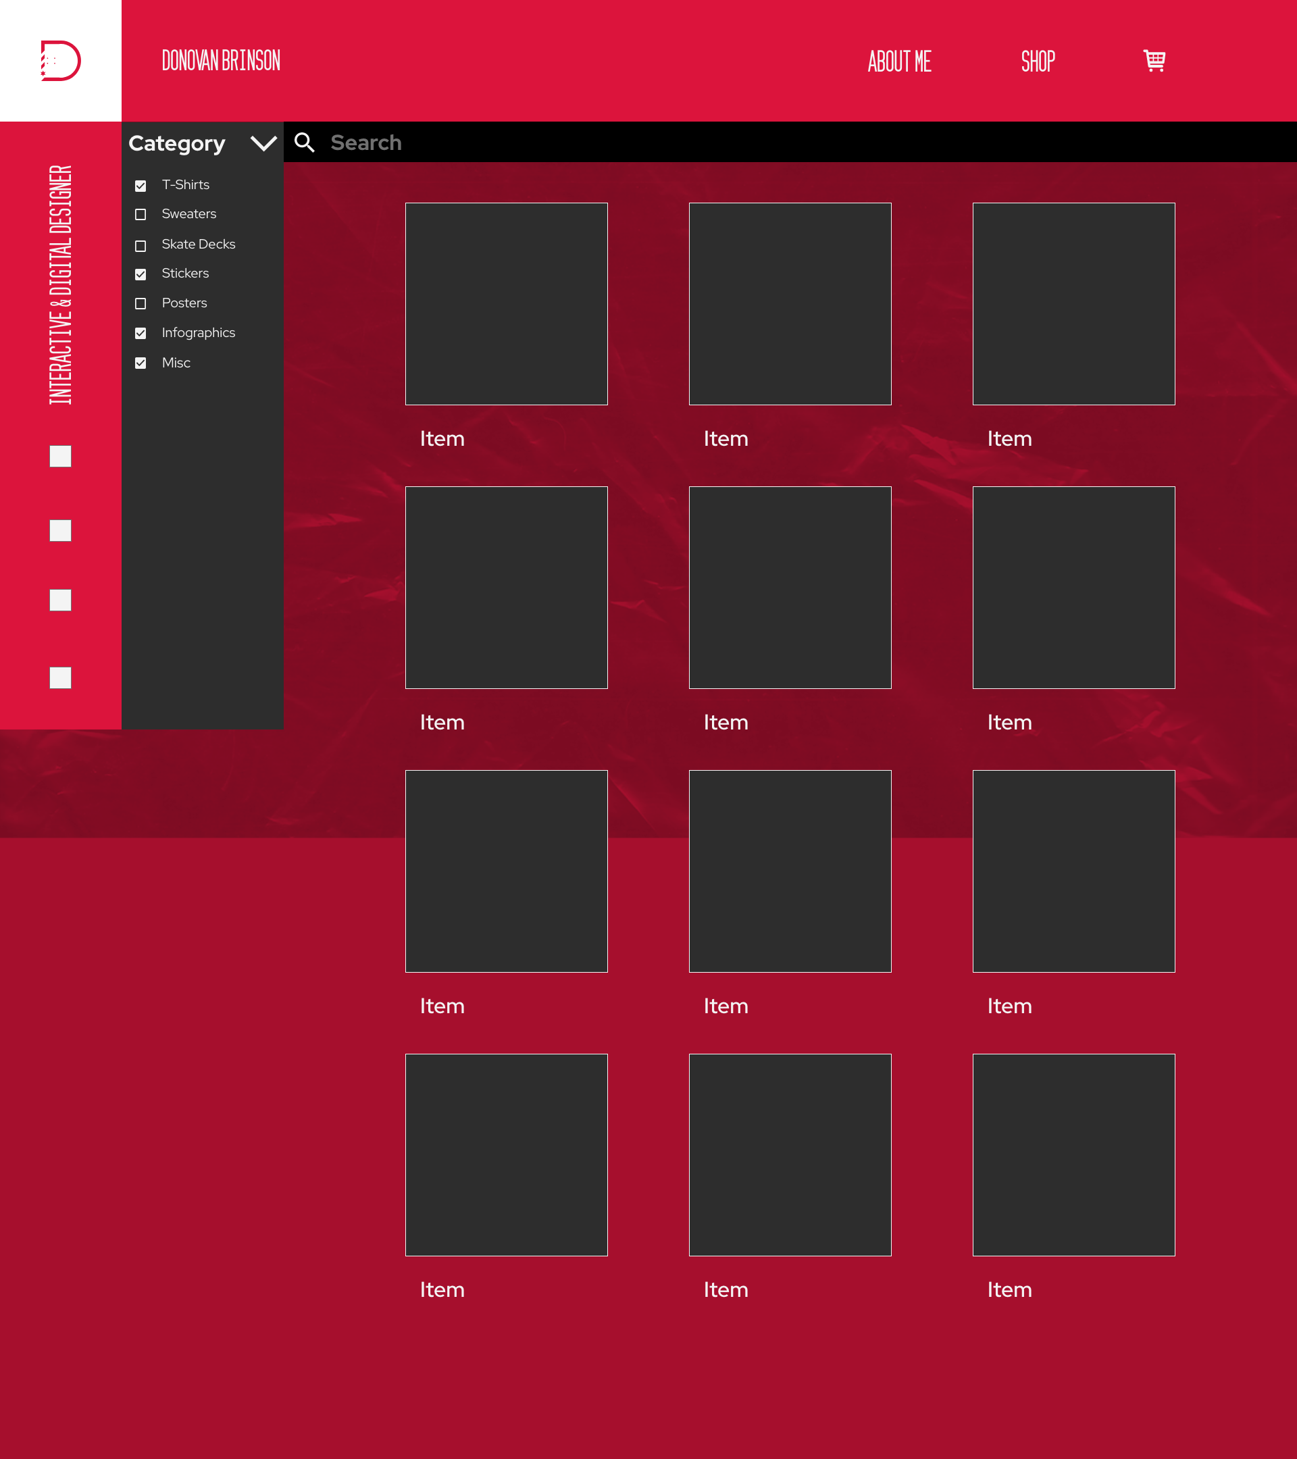This screenshot has width=1297, height=1459.
Task: Open the middle item thumbnail in the top row
Action: tap(790, 304)
